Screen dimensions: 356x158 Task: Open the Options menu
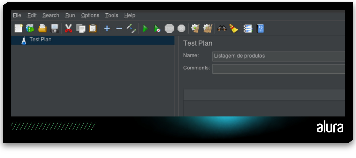pos(90,15)
